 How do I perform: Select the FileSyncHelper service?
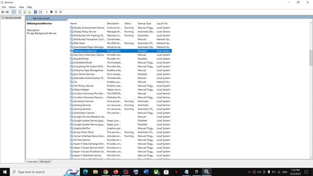[121, 89]
